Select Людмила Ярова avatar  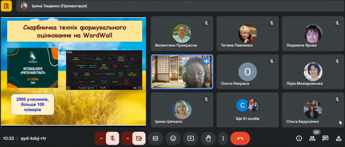point(313,34)
